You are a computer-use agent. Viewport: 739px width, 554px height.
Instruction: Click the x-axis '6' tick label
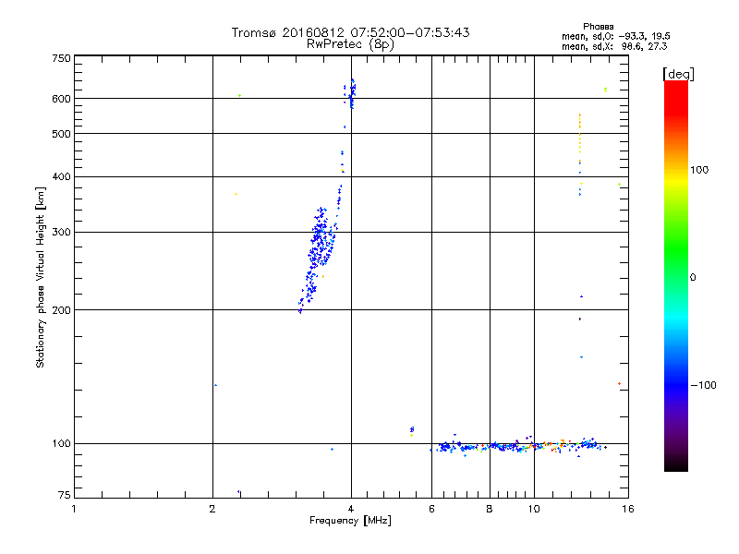point(431,509)
